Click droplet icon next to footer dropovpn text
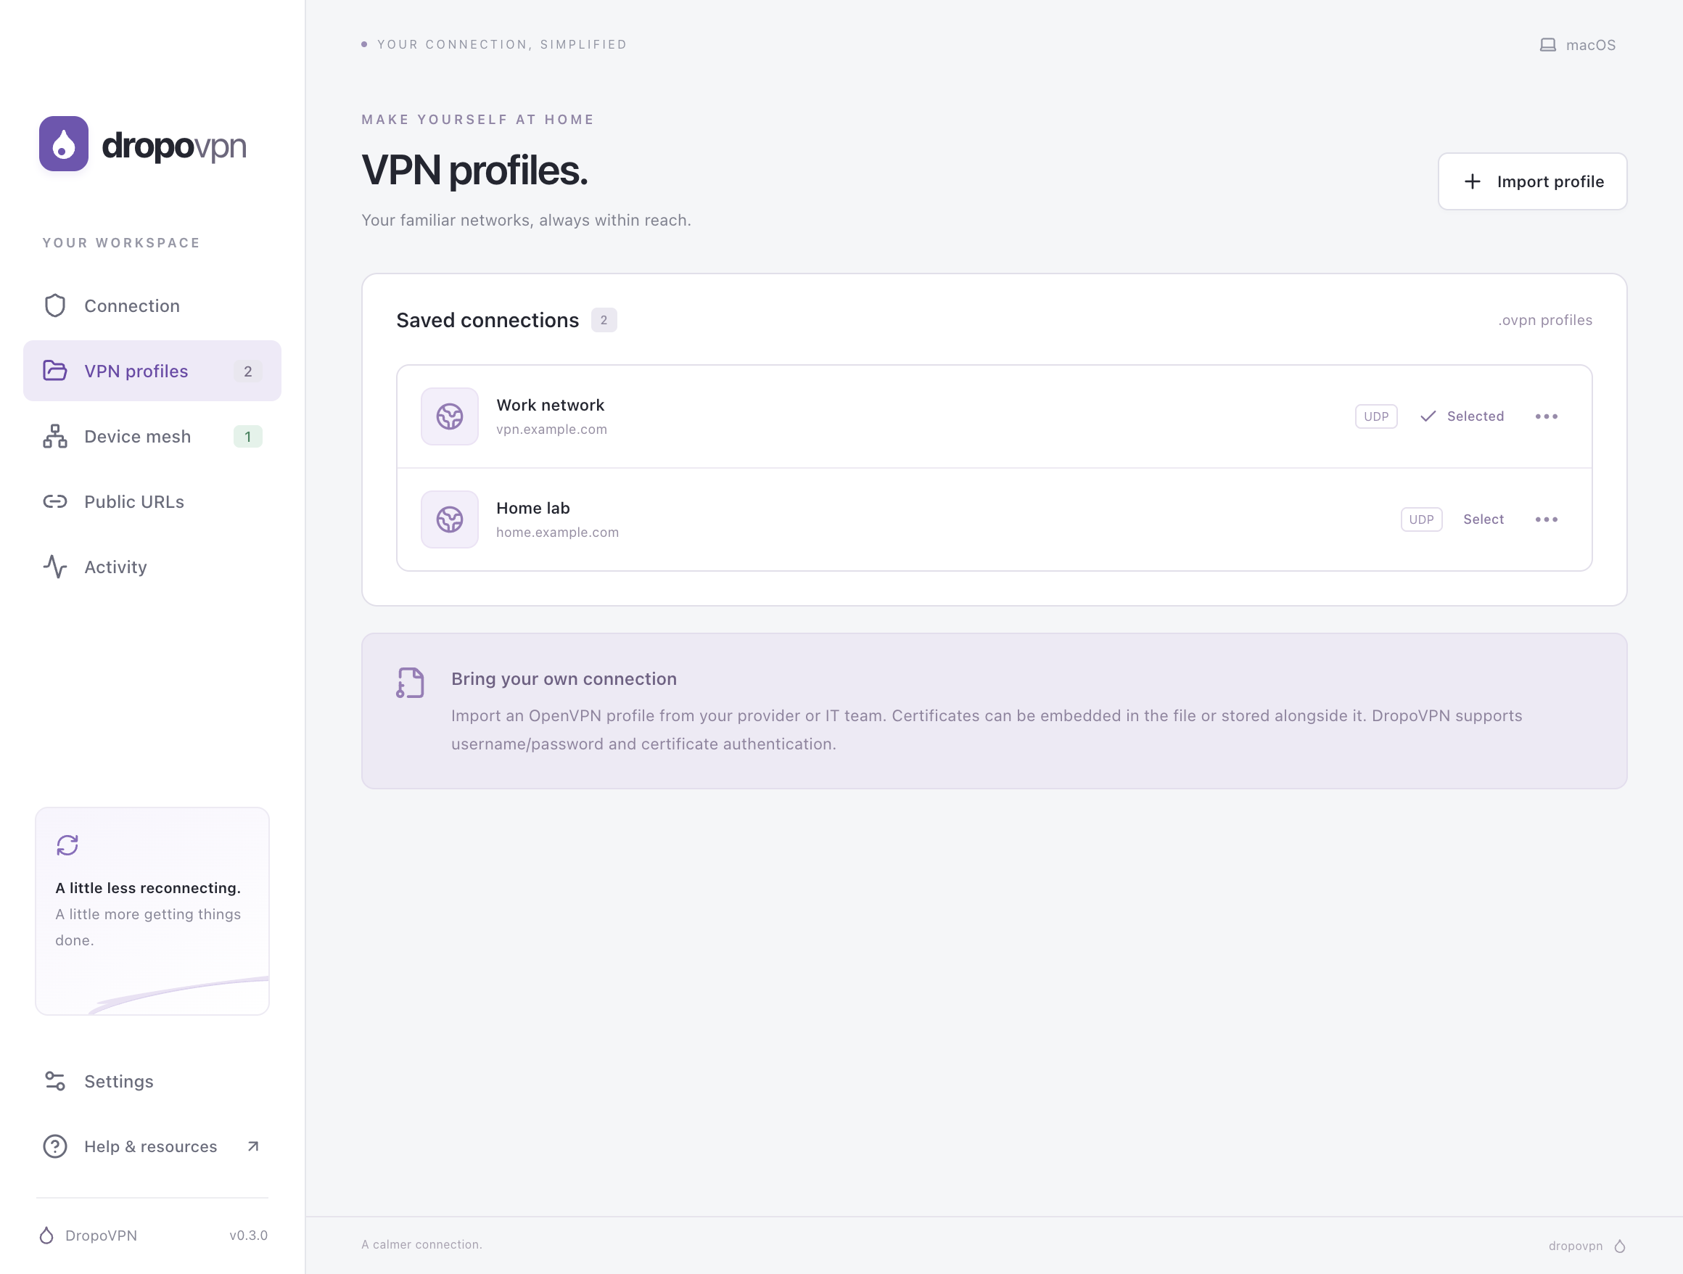This screenshot has width=1683, height=1274. (x=1620, y=1246)
